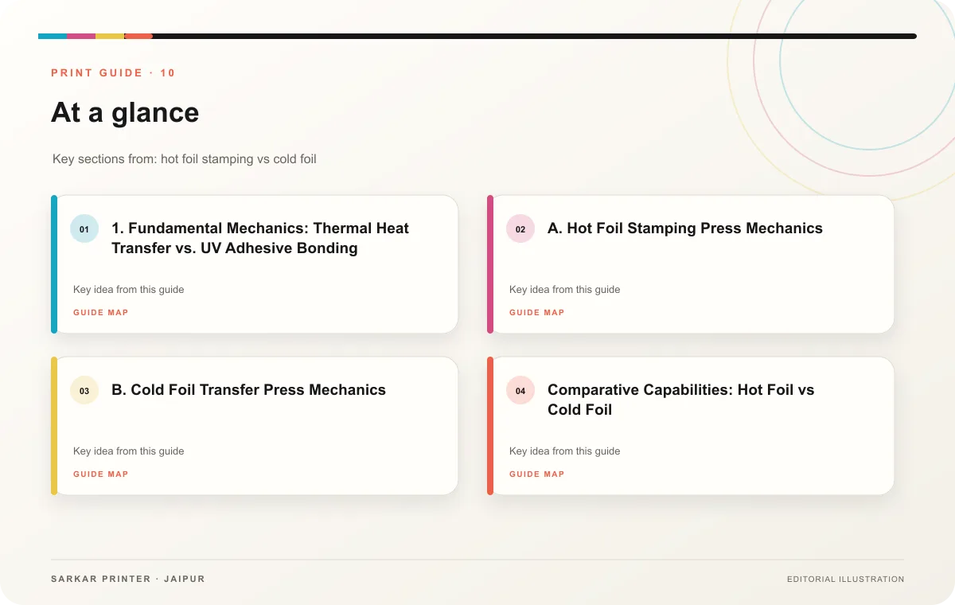Click the 'PRINT GUIDE · 10' label

coord(113,73)
